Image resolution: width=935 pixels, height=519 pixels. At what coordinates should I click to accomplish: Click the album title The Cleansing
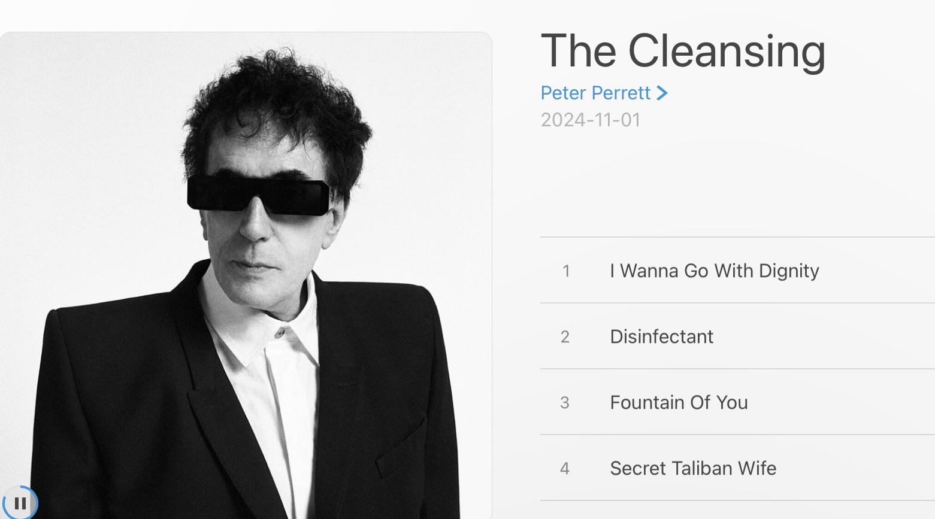(x=683, y=51)
